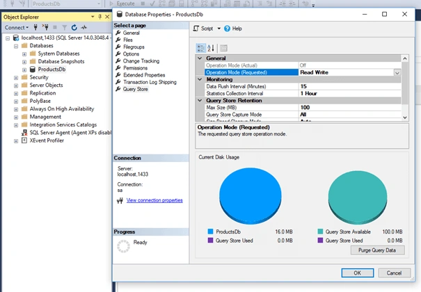Select the Files page

pos(128,40)
